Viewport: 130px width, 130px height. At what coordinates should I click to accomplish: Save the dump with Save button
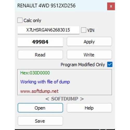(x=40, y=121)
